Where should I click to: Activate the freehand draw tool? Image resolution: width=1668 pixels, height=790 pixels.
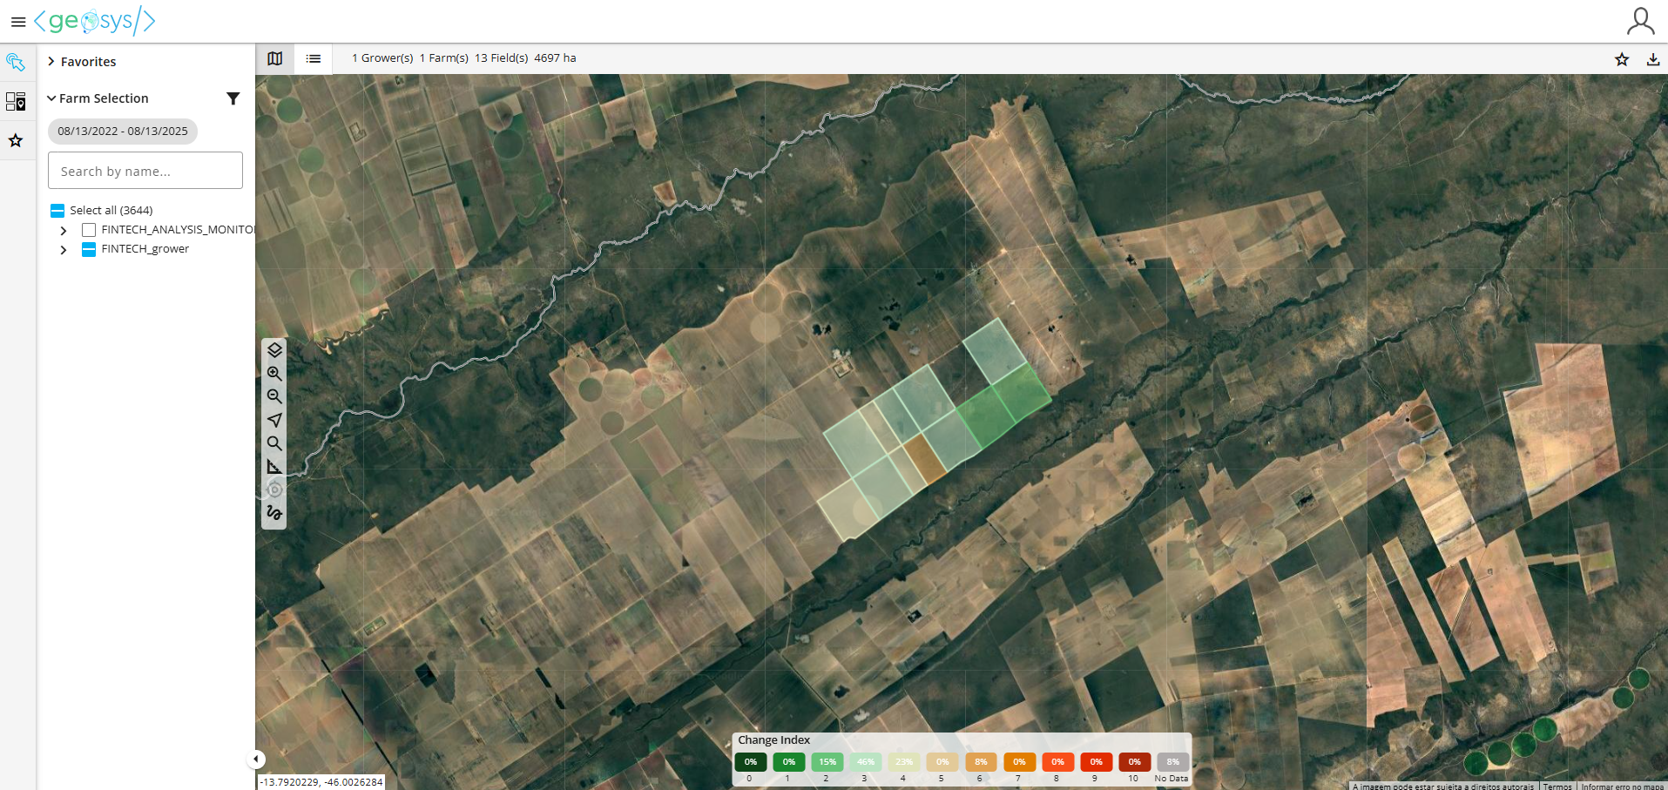274,513
